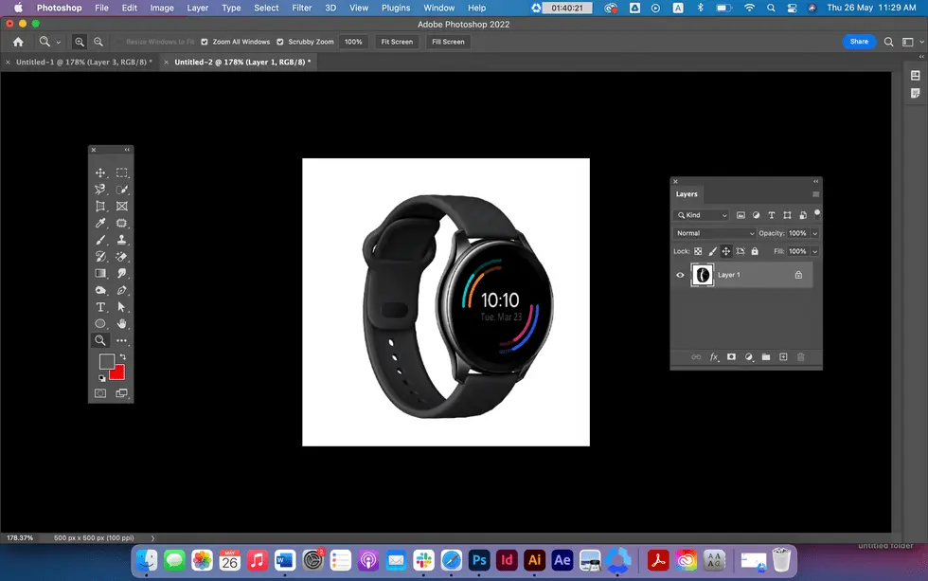Select the Lasso tool
The image size is (928, 581).
(x=99, y=189)
